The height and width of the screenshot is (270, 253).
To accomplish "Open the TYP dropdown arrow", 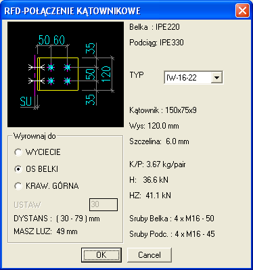I will point(216,78).
